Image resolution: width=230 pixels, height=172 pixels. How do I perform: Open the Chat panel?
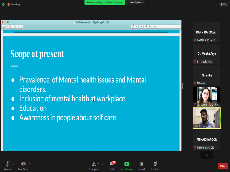click(x=112, y=164)
